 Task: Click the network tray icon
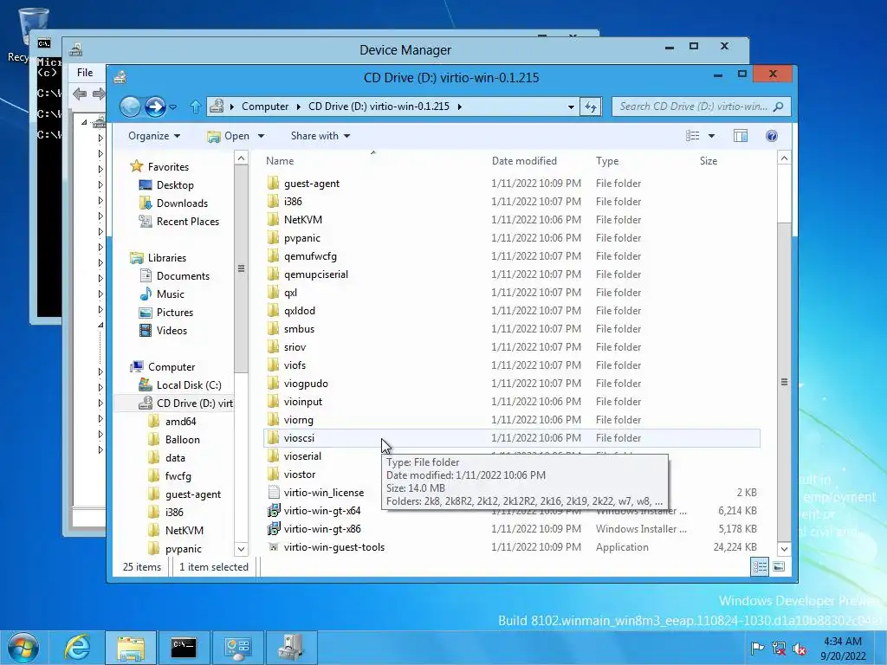click(x=779, y=649)
